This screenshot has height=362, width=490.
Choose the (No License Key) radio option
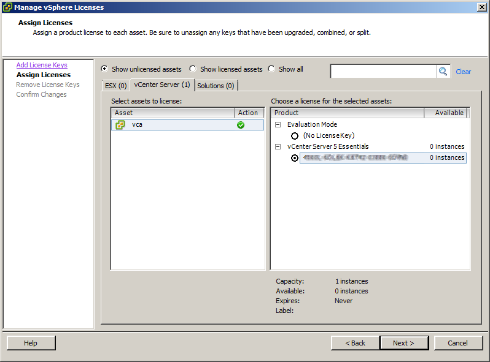point(294,136)
